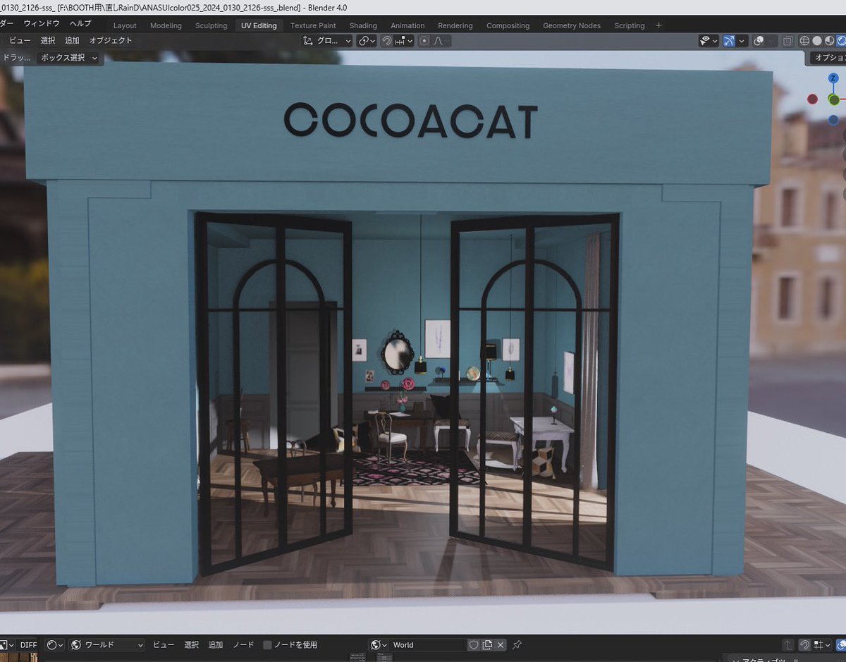Toggle the viewport overlays button
The image size is (846, 662).
[x=759, y=41]
